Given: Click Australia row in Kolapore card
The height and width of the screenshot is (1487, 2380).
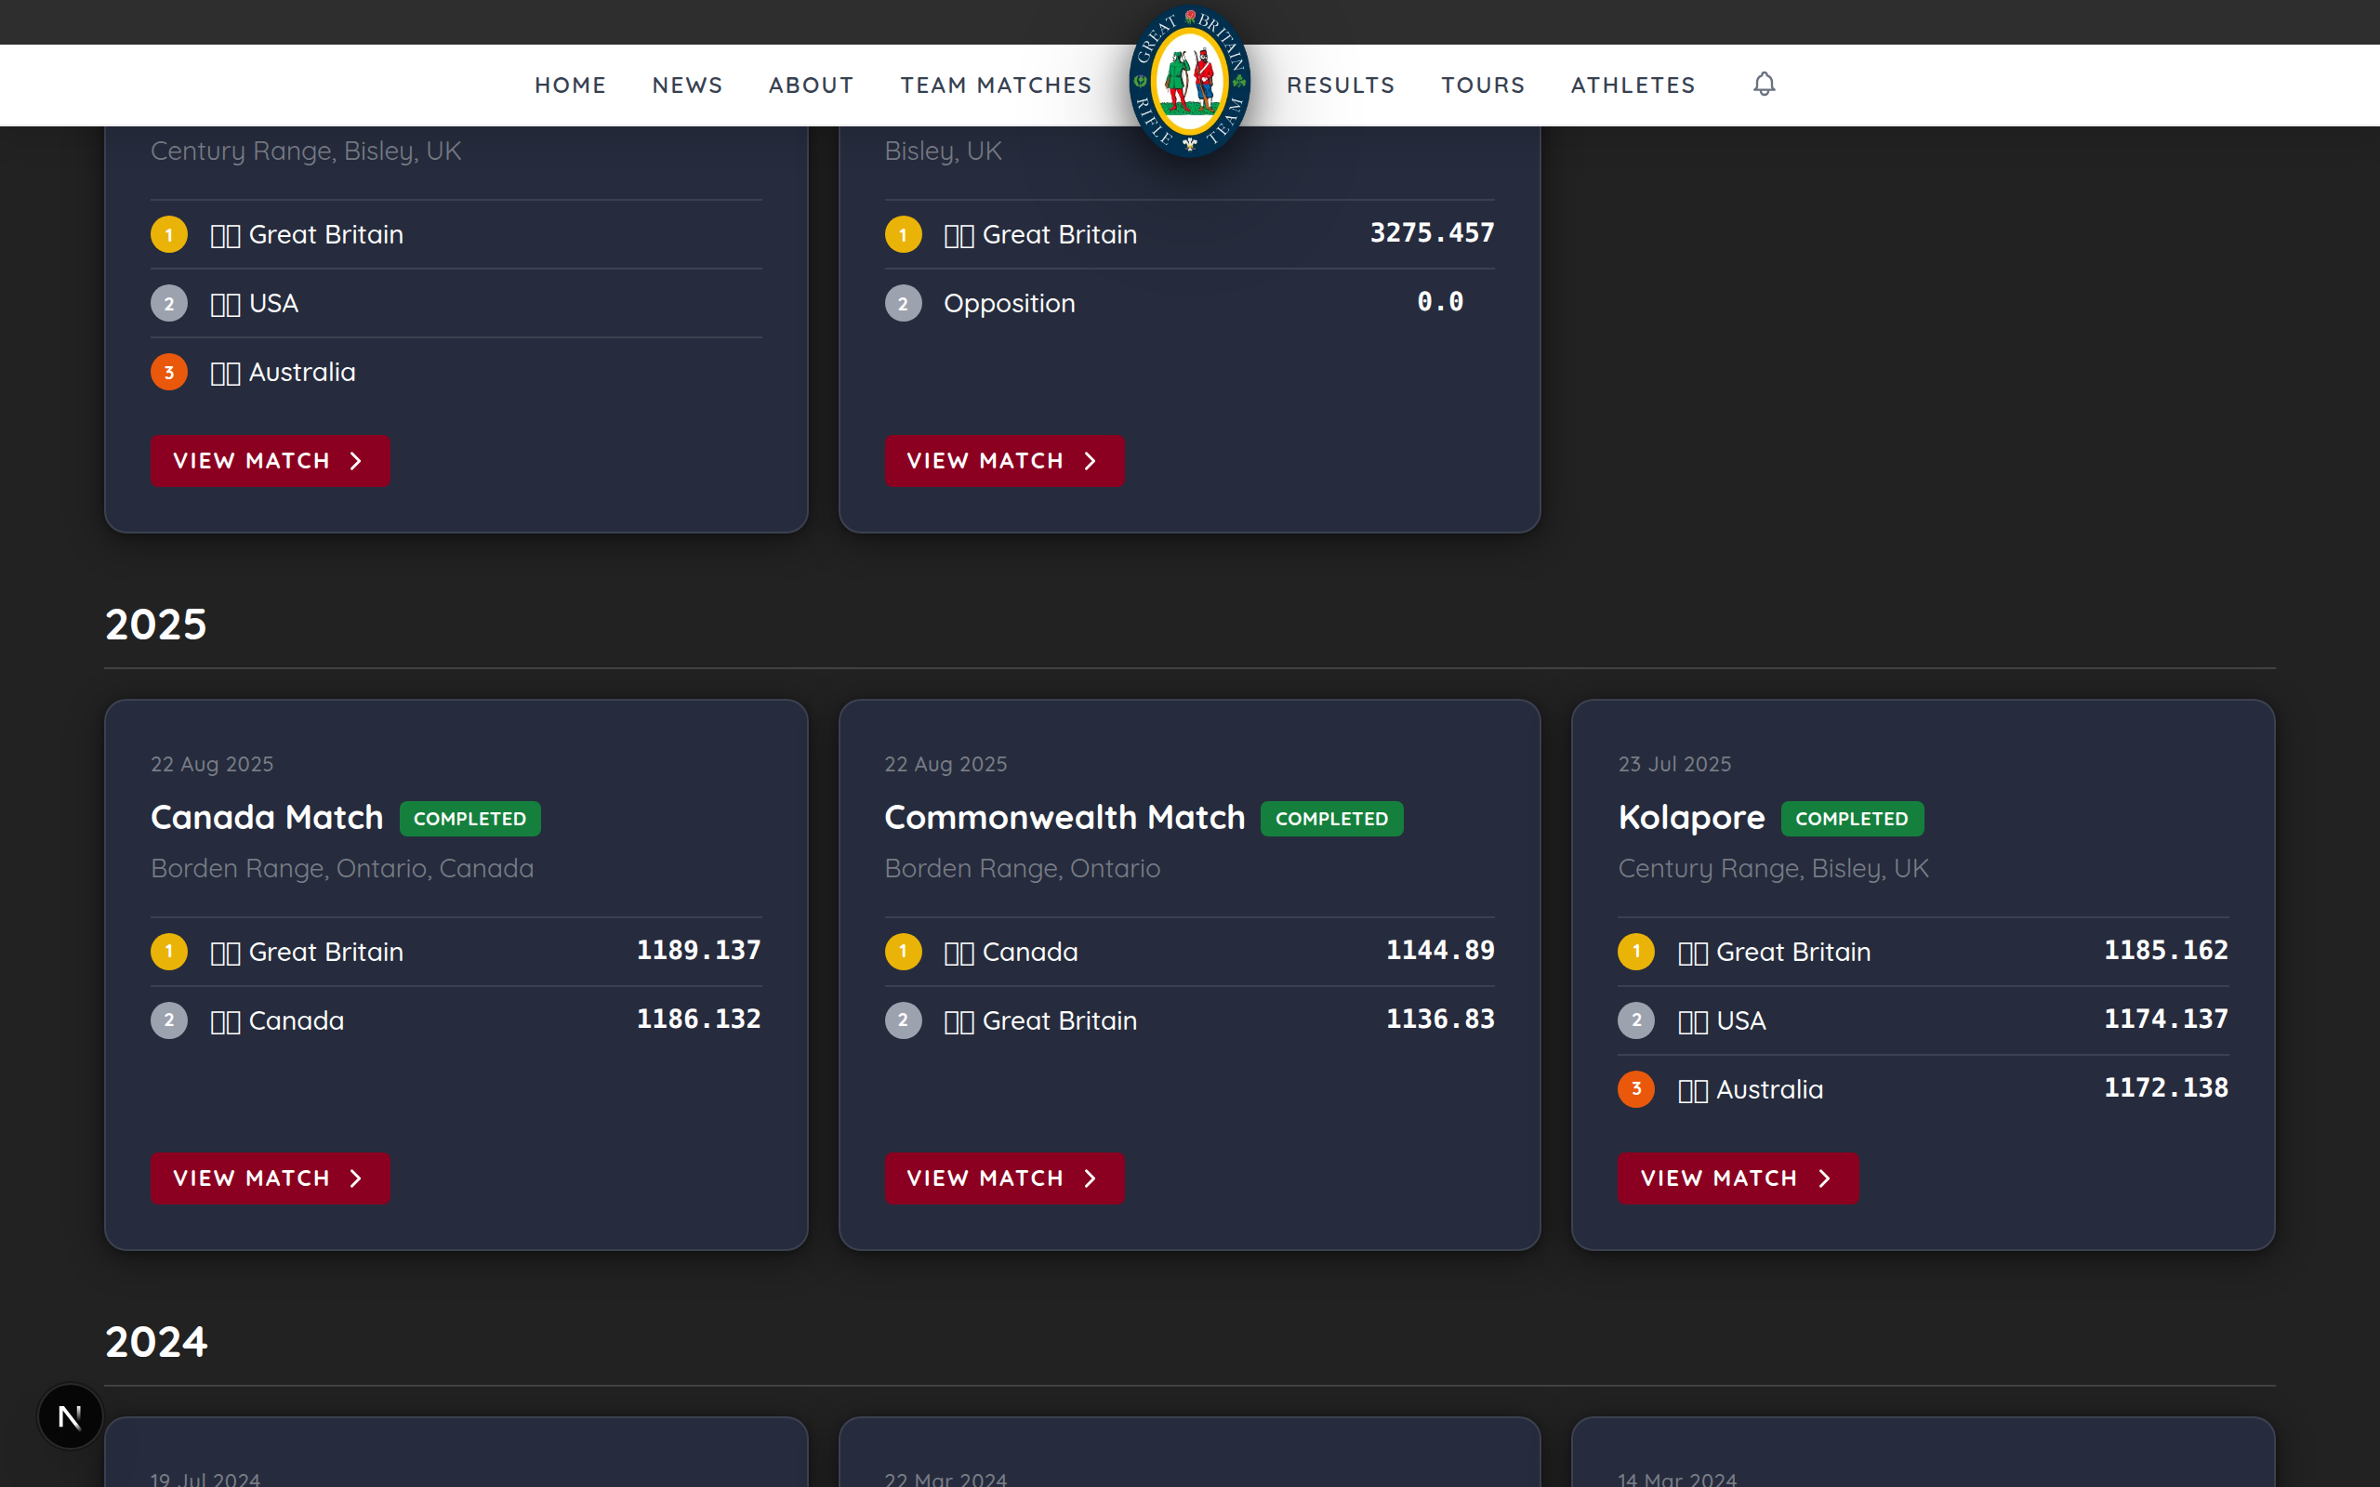Looking at the screenshot, I should click(x=1923, y=1088).
